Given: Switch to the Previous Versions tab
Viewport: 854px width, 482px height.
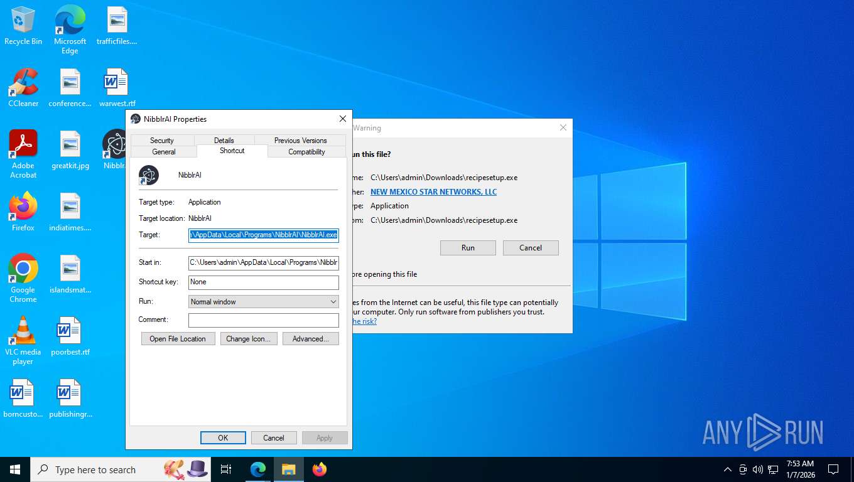Looking at the screenshot, I should coord(300,141).
